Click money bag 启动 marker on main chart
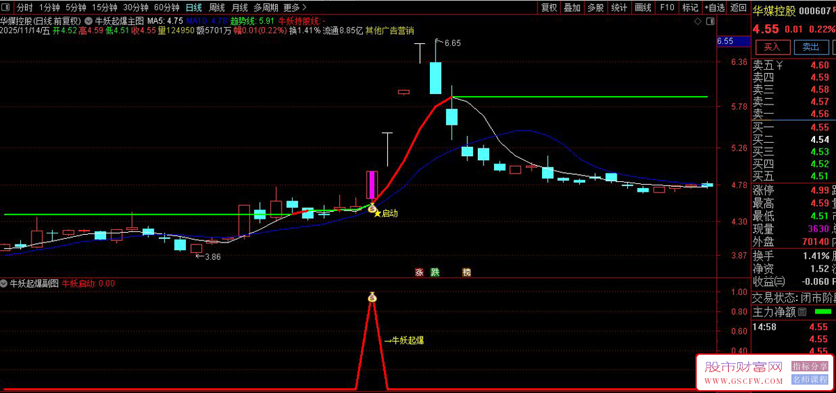 point(372,208)
